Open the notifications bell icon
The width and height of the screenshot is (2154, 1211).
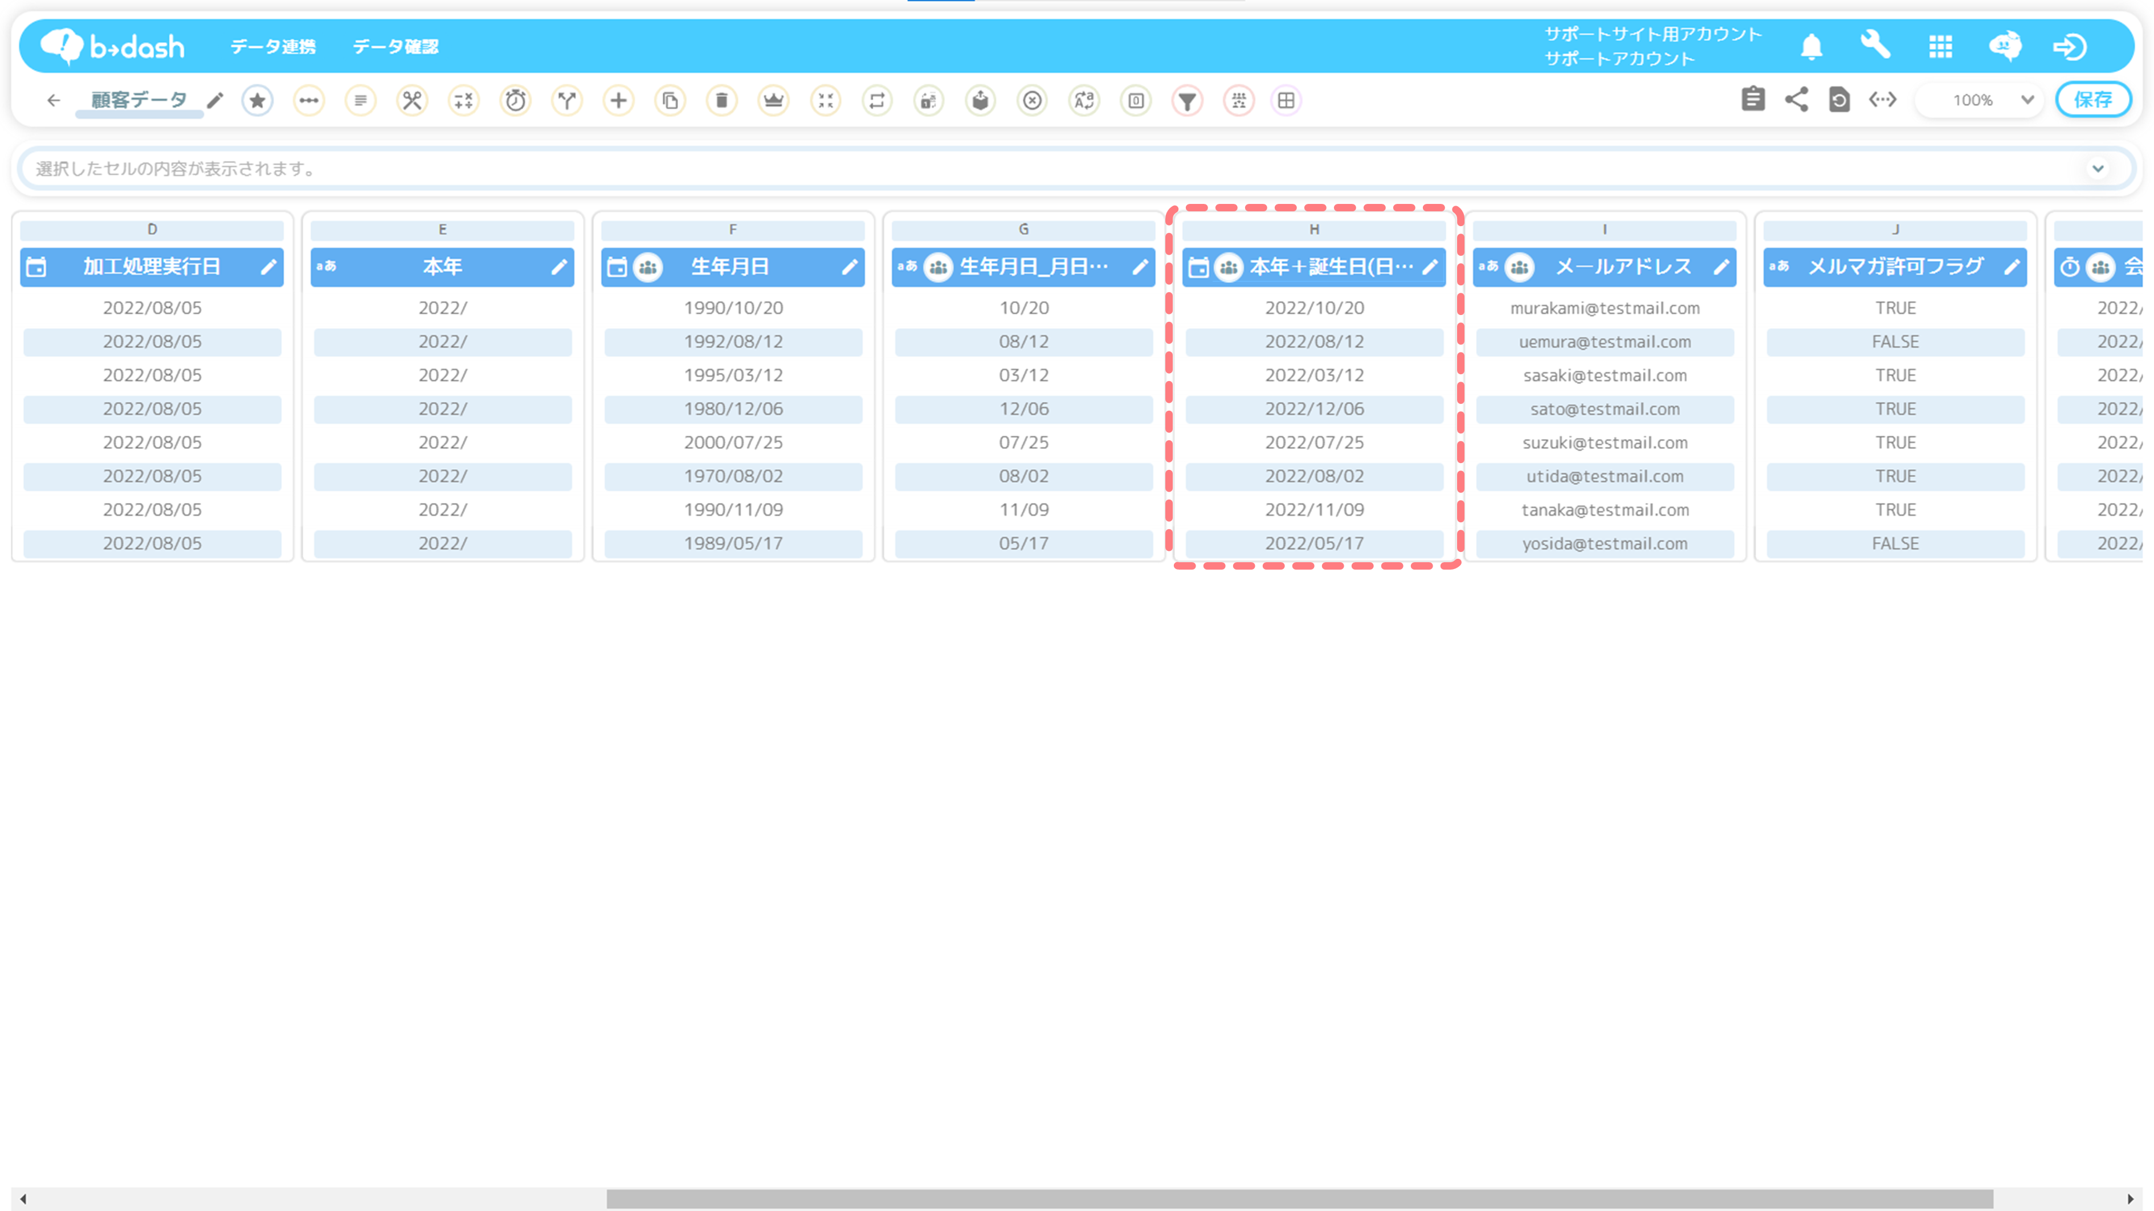point(1811,46)
